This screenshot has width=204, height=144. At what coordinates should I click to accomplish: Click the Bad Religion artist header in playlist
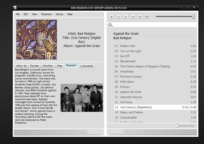coord(122,38)
